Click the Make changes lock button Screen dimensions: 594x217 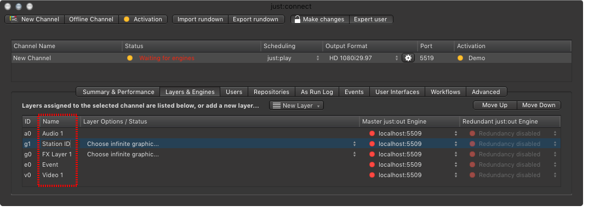click(x=319, y=19)
